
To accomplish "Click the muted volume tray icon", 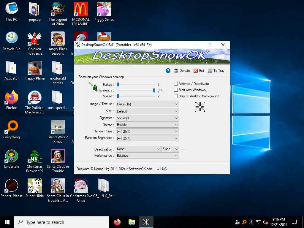I will [x=265, y=222].
